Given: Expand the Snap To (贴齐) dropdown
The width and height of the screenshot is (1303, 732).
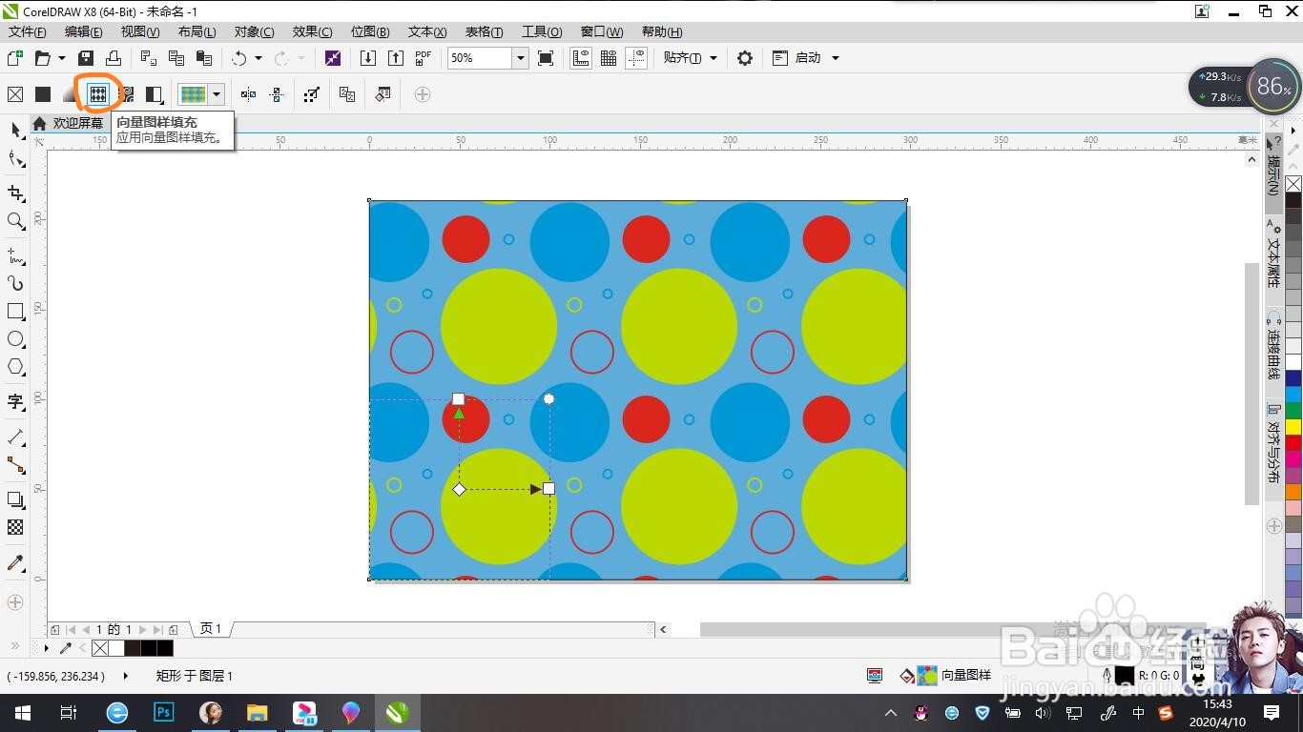Looking at the screenshot, I should [714, 58].
